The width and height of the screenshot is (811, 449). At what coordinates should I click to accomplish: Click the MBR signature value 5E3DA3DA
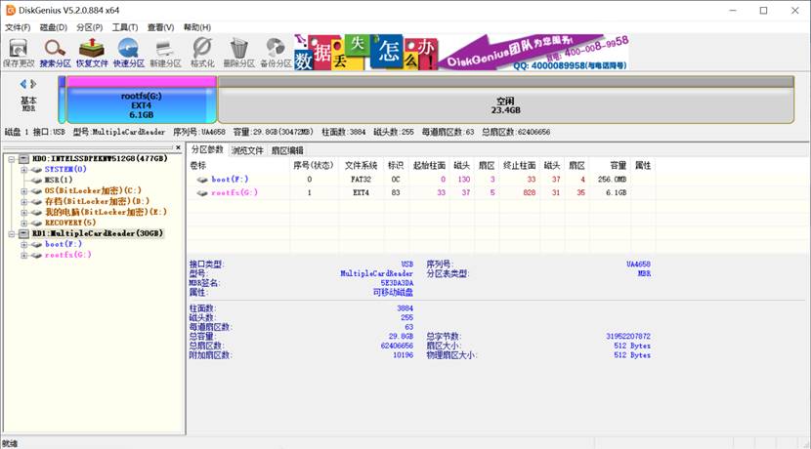[397, 283]
